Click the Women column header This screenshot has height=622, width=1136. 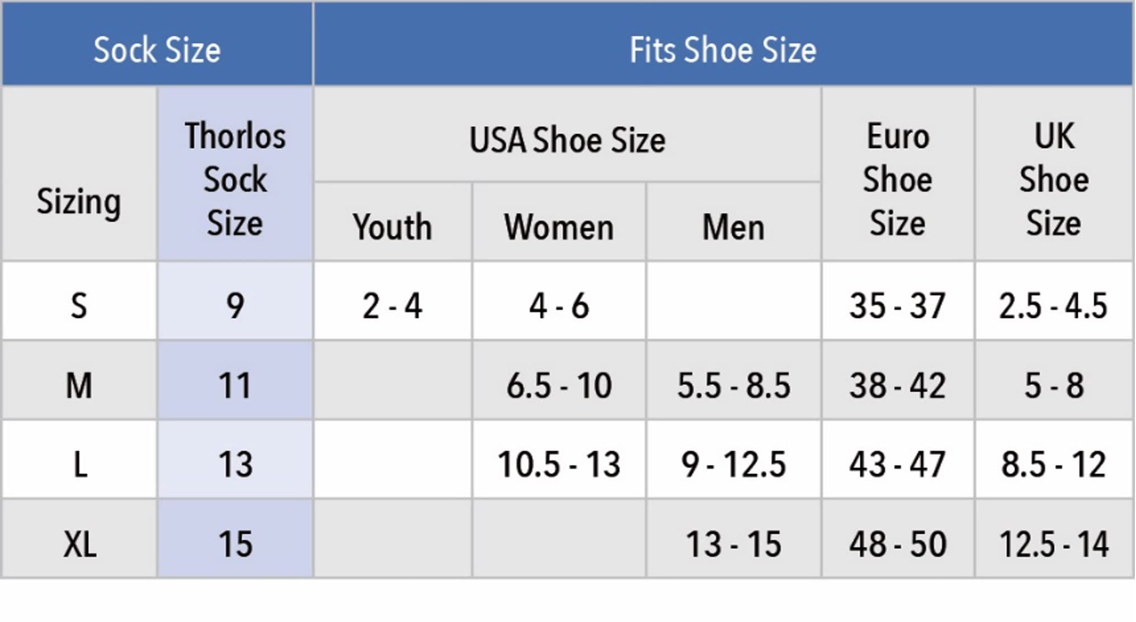pos(559,227)
